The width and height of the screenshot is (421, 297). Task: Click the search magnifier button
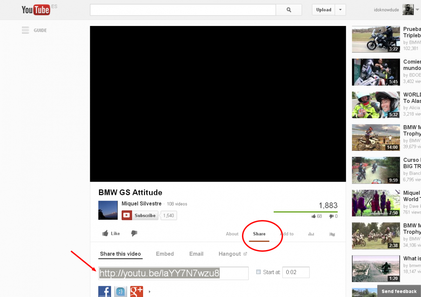(289, 10)
